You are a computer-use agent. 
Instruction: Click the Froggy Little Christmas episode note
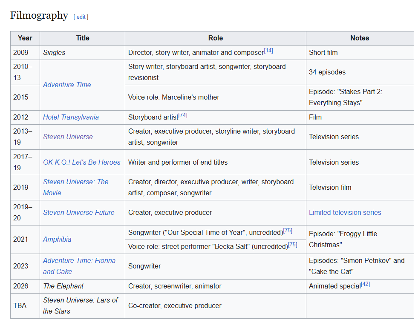click(343, 240)
